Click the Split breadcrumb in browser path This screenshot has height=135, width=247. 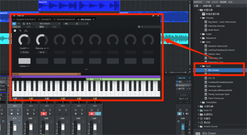[218, 6]
